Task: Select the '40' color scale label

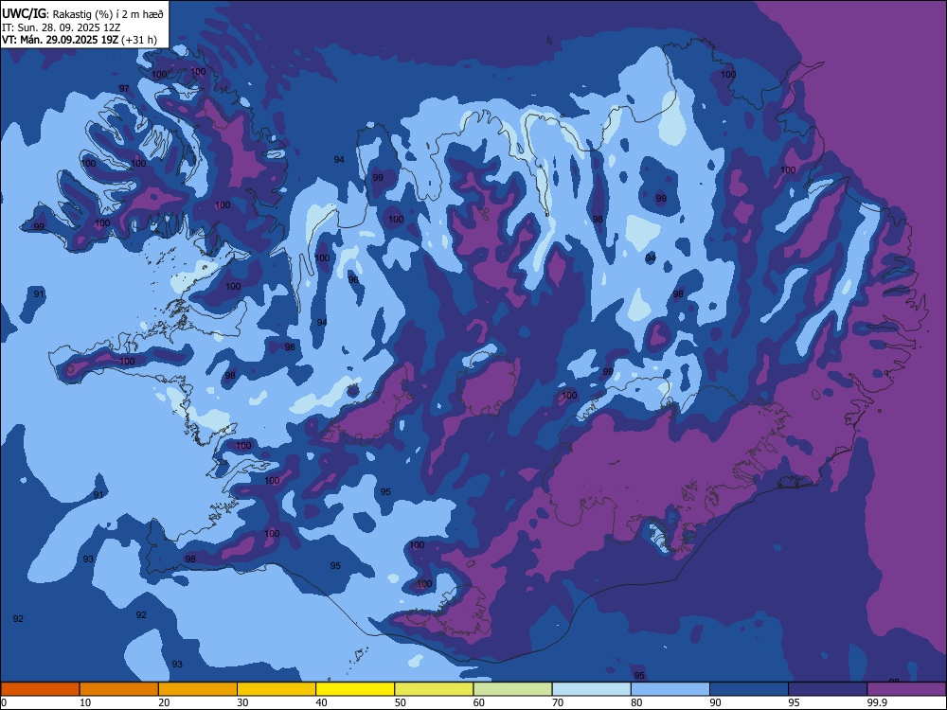Action: pyautogui.click(x=321, y=702)
